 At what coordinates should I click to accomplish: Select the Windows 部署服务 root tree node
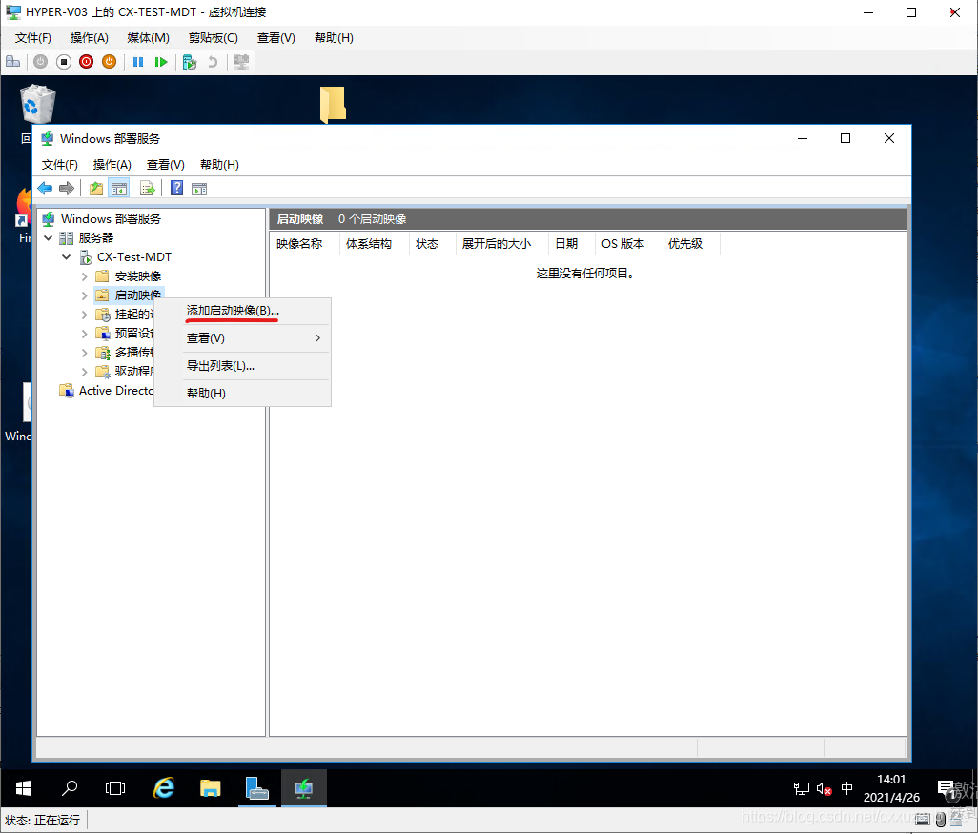(x=111, y=219)
